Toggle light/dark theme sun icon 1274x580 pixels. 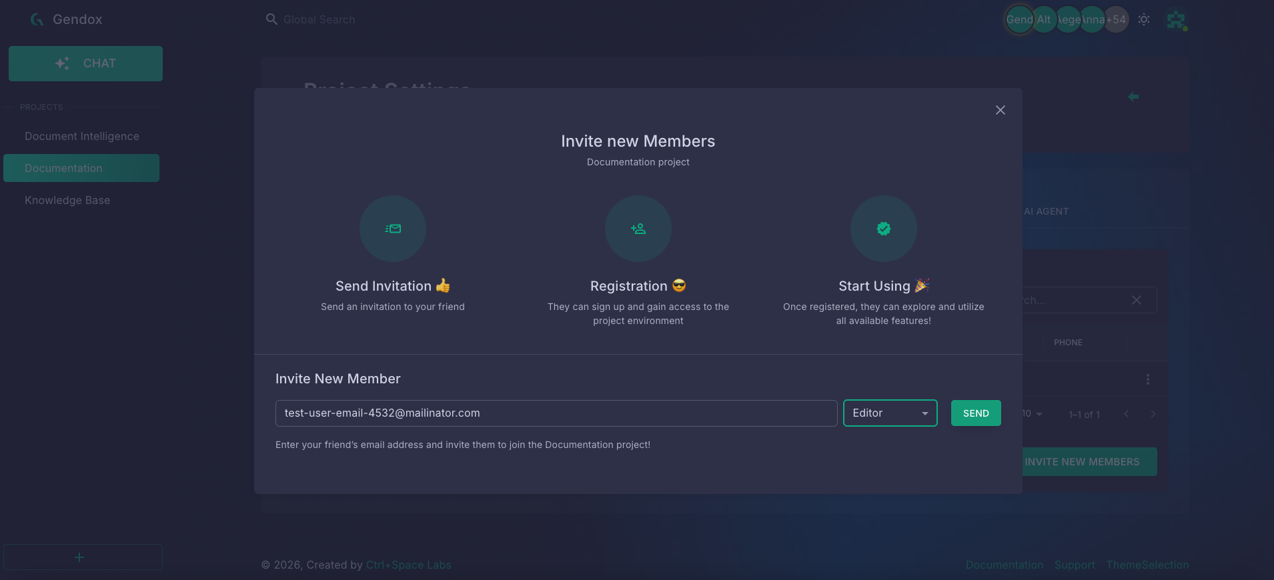pyautogui.click(x=1144, y=19)
